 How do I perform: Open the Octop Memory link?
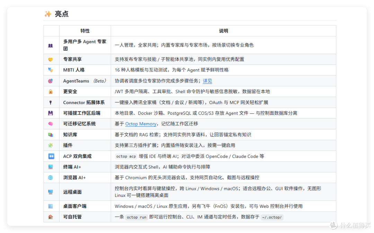pos(141,124)
